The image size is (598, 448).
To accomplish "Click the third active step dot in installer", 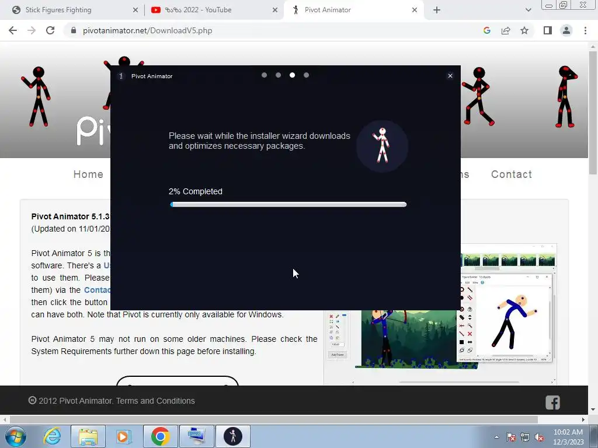I will (292, 75).
